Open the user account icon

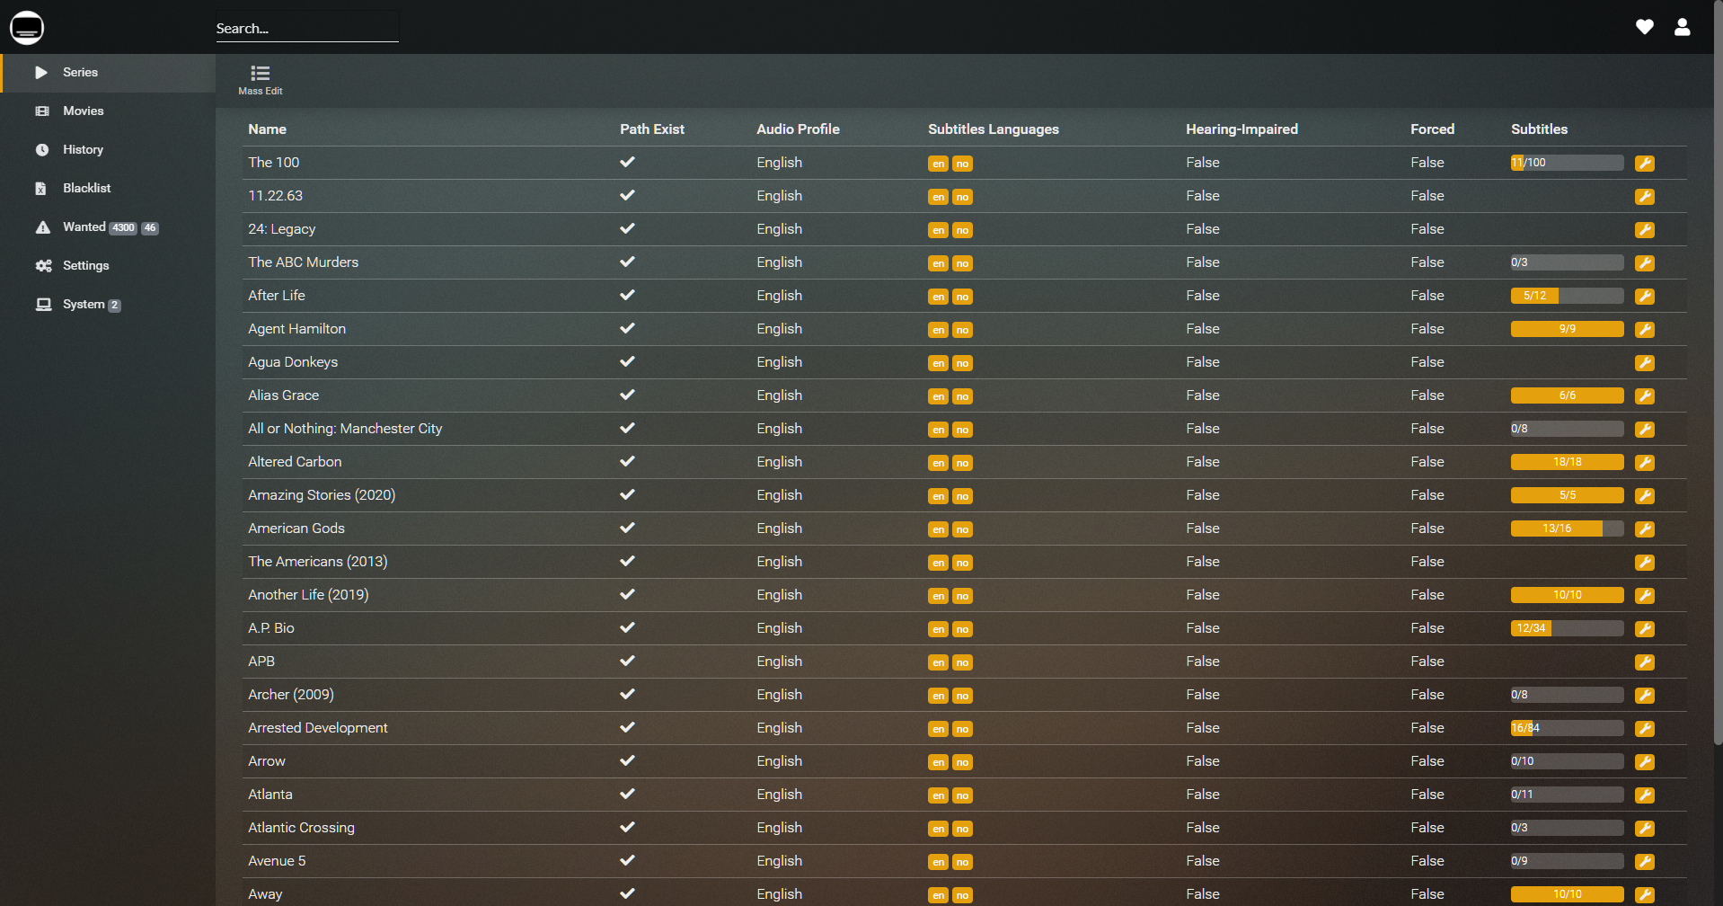coord(1682,27)
